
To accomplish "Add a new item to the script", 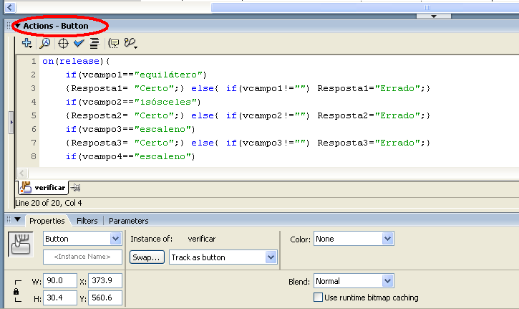I will 26,43.
